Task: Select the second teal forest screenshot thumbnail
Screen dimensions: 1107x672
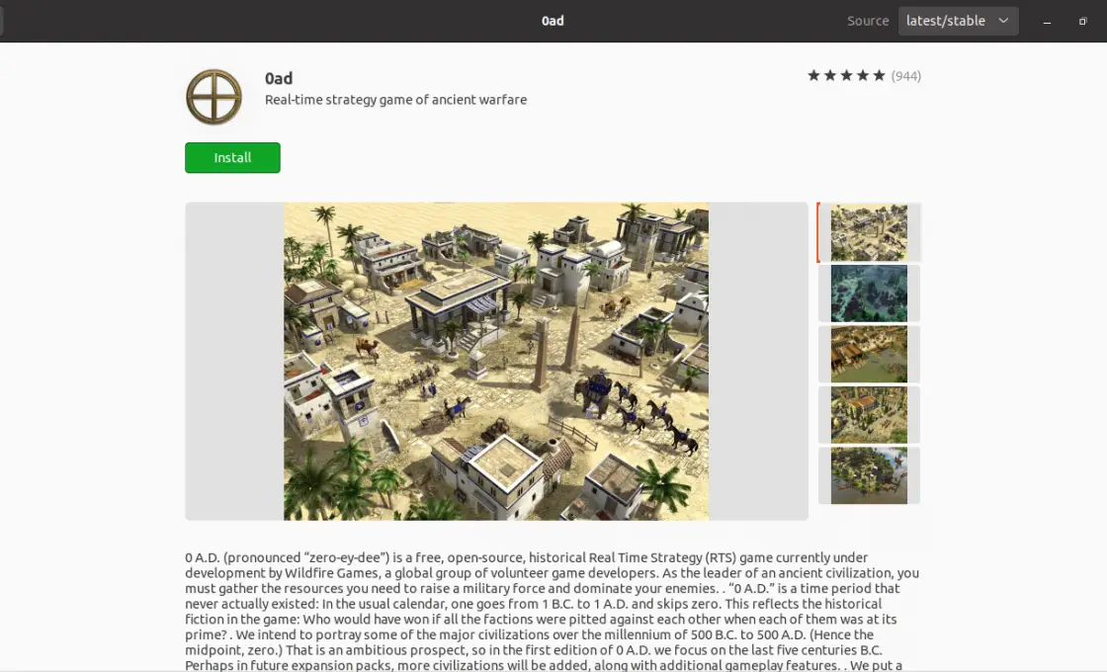Action: click(869, 294)
